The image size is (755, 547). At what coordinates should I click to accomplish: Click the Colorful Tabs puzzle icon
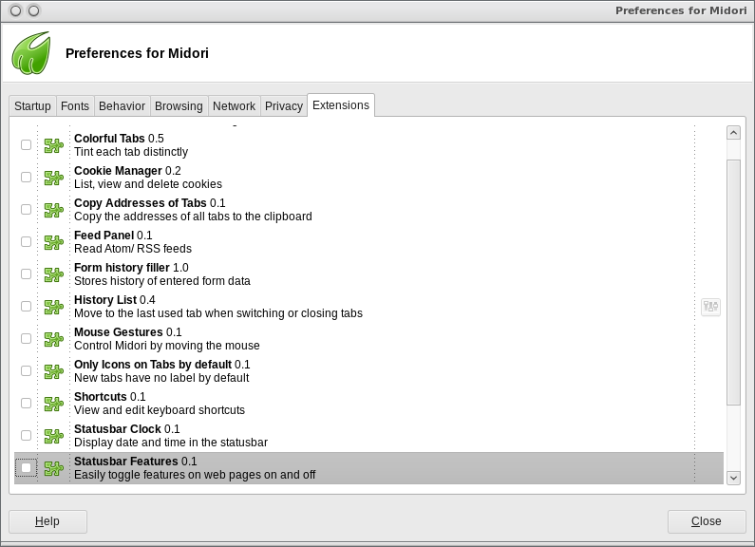point(53,145)
